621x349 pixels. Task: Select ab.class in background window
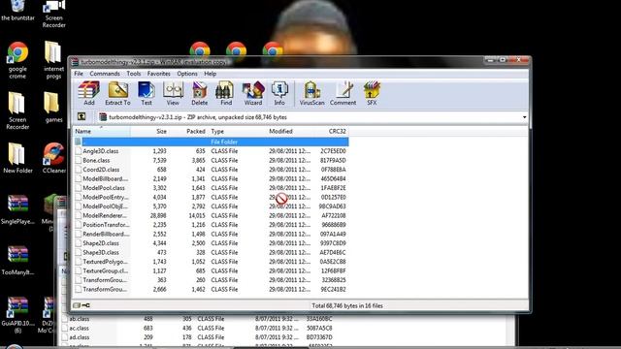[198, 319]
